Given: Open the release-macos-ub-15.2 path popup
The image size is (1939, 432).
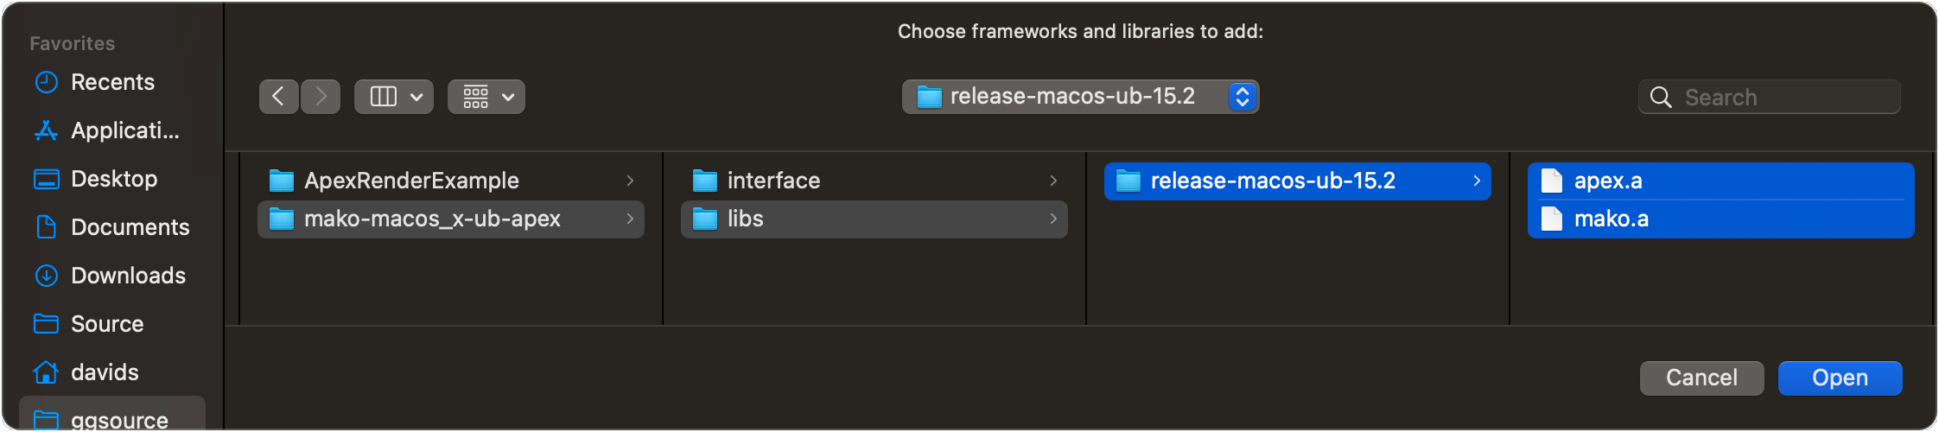Looking at the screenshot, I should 1079,96.
